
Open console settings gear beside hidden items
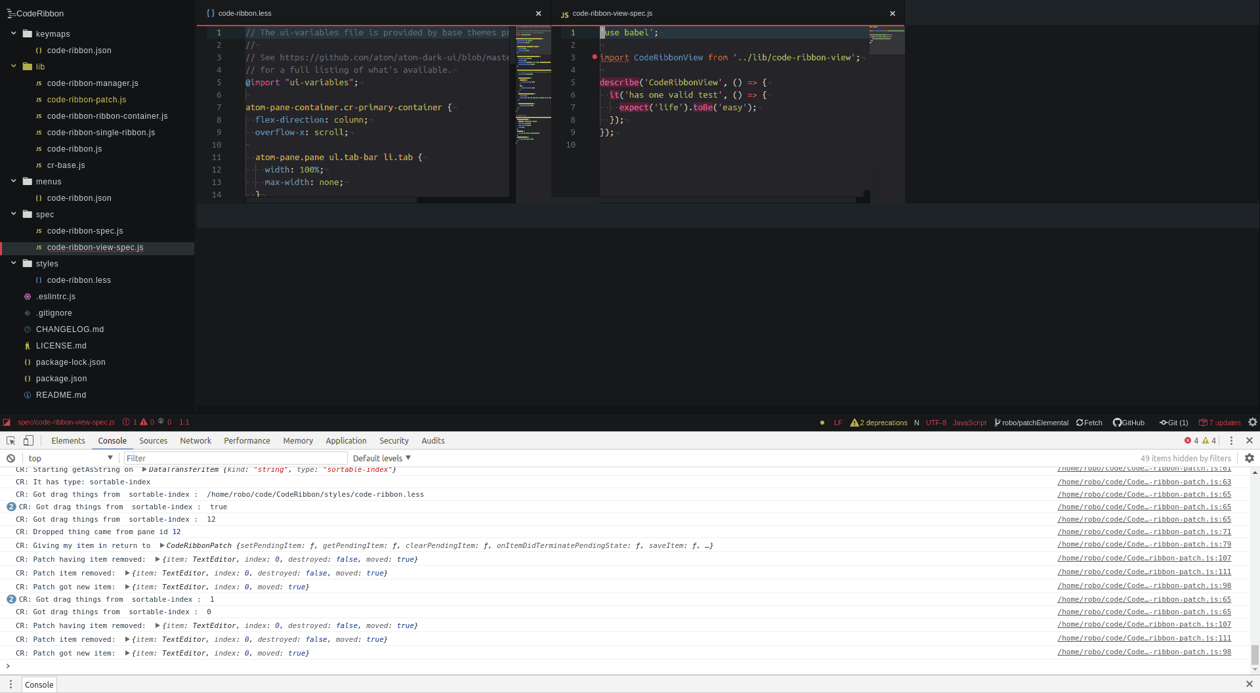1249,458
